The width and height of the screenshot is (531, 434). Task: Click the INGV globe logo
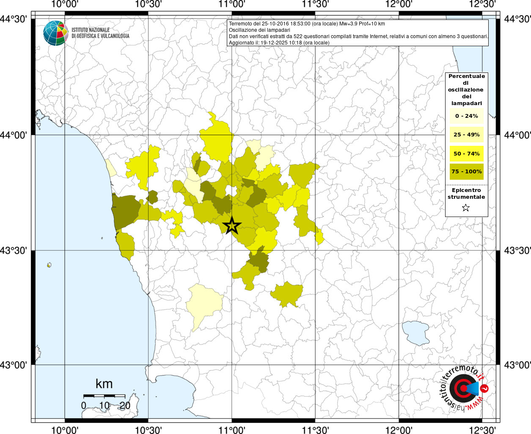pyautogui.click(x=55, y=33)
